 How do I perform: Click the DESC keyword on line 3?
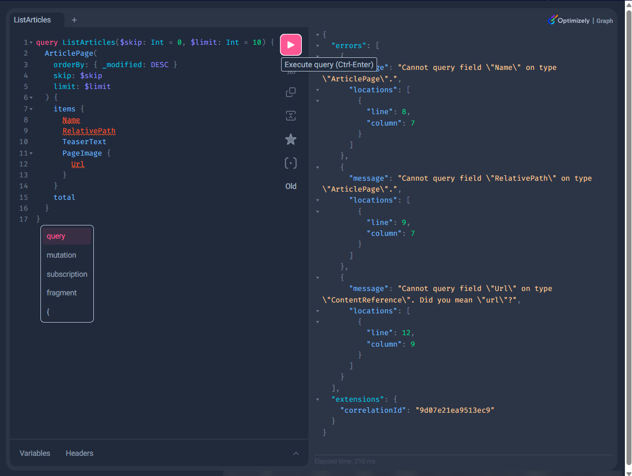click(x=159, y=64)
